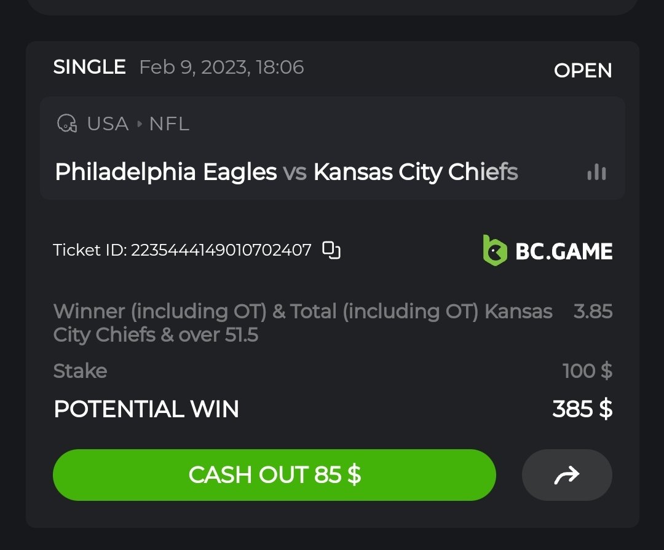Copy the ticket ID with the copy icon
Screen dimensions: 664x550
332,250
